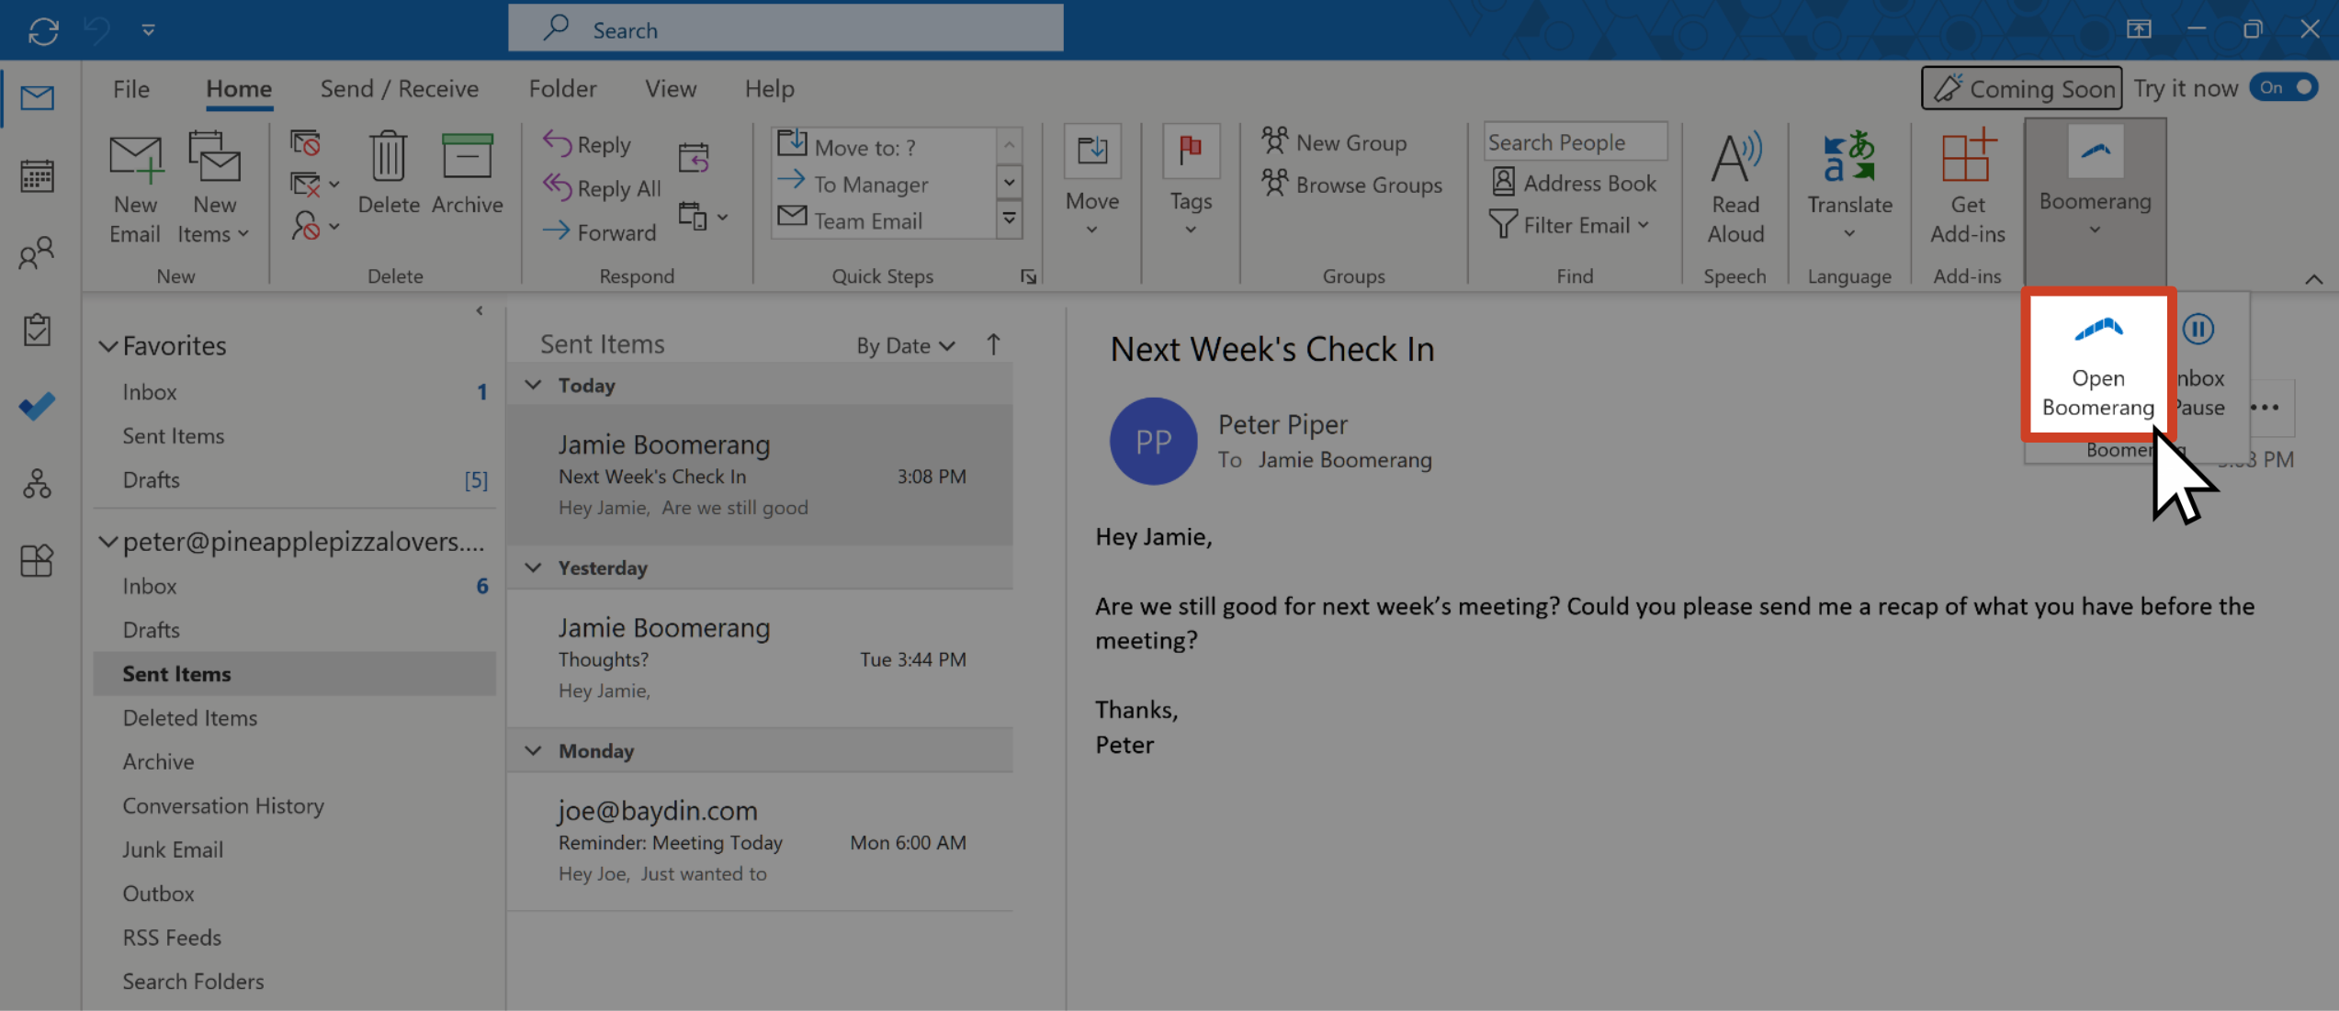Click more actions ellipsis in reading pane
The width and height of the screenshot is (2339, 1011).
point(2266,408)
